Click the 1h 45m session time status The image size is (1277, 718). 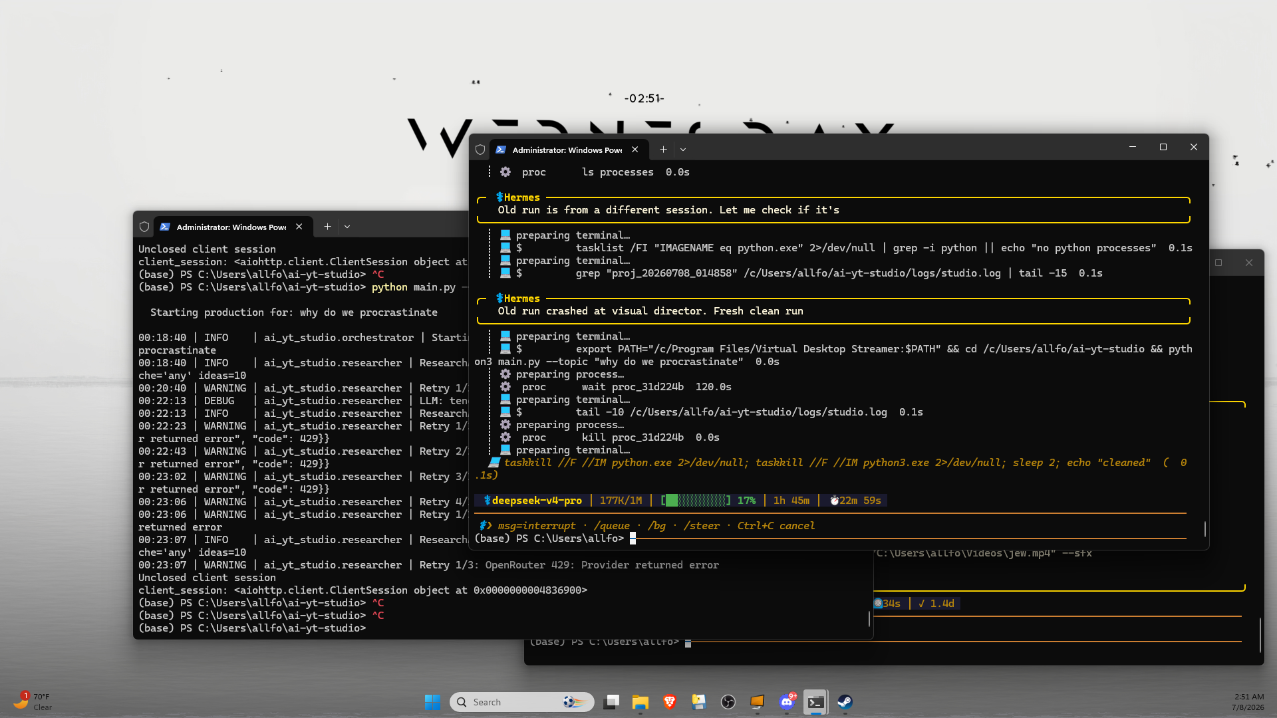(x=791, y=501)
